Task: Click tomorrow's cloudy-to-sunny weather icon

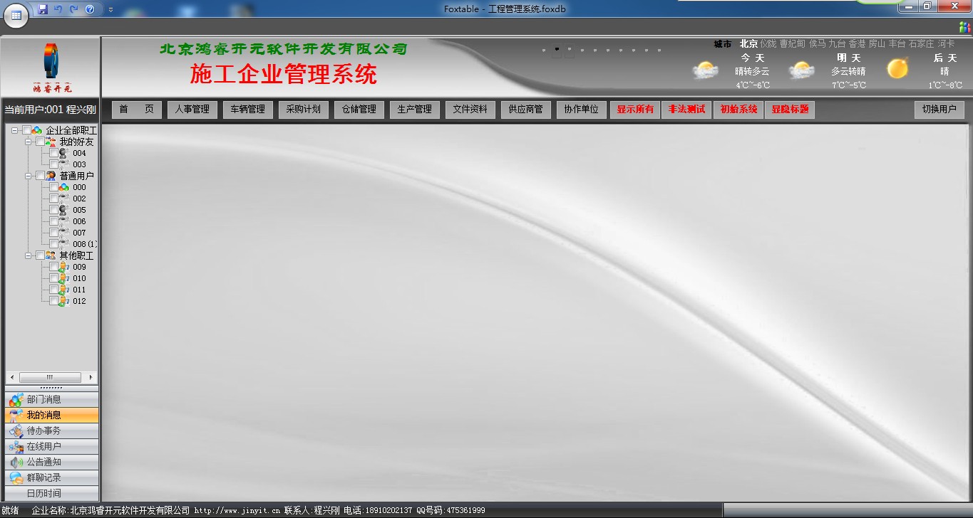Action: pos(802,70)
